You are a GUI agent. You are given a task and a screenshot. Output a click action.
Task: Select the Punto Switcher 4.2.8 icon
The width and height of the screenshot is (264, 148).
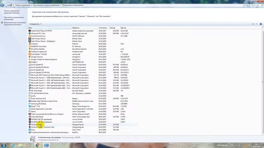[x=30, y=99]
